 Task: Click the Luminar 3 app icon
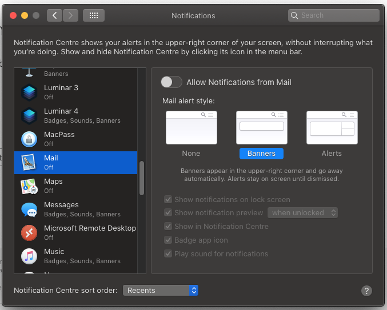(29, 92)
